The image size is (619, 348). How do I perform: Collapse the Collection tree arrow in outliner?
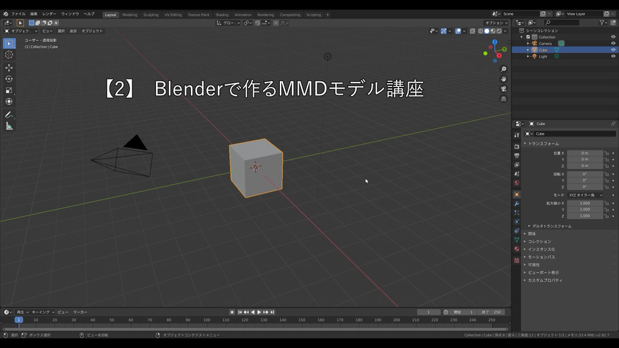click(522, 37)
